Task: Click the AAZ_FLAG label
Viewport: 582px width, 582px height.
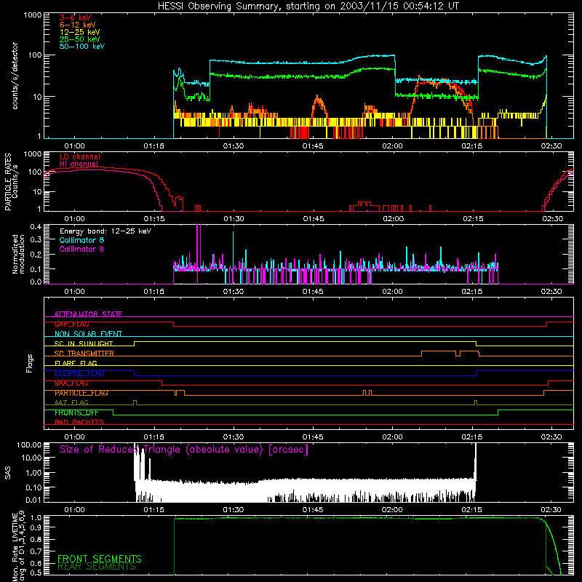Action: (x=71, y=403)
